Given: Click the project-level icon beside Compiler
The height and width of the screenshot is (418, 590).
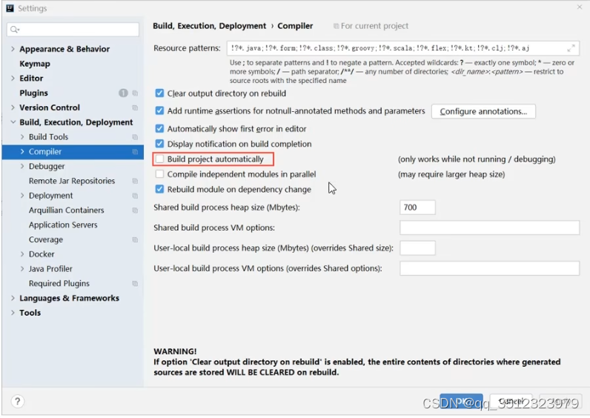Looking at the screenshot, I should point(135,152).
